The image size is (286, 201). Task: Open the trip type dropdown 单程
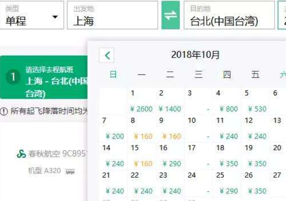tap(32, 15)
